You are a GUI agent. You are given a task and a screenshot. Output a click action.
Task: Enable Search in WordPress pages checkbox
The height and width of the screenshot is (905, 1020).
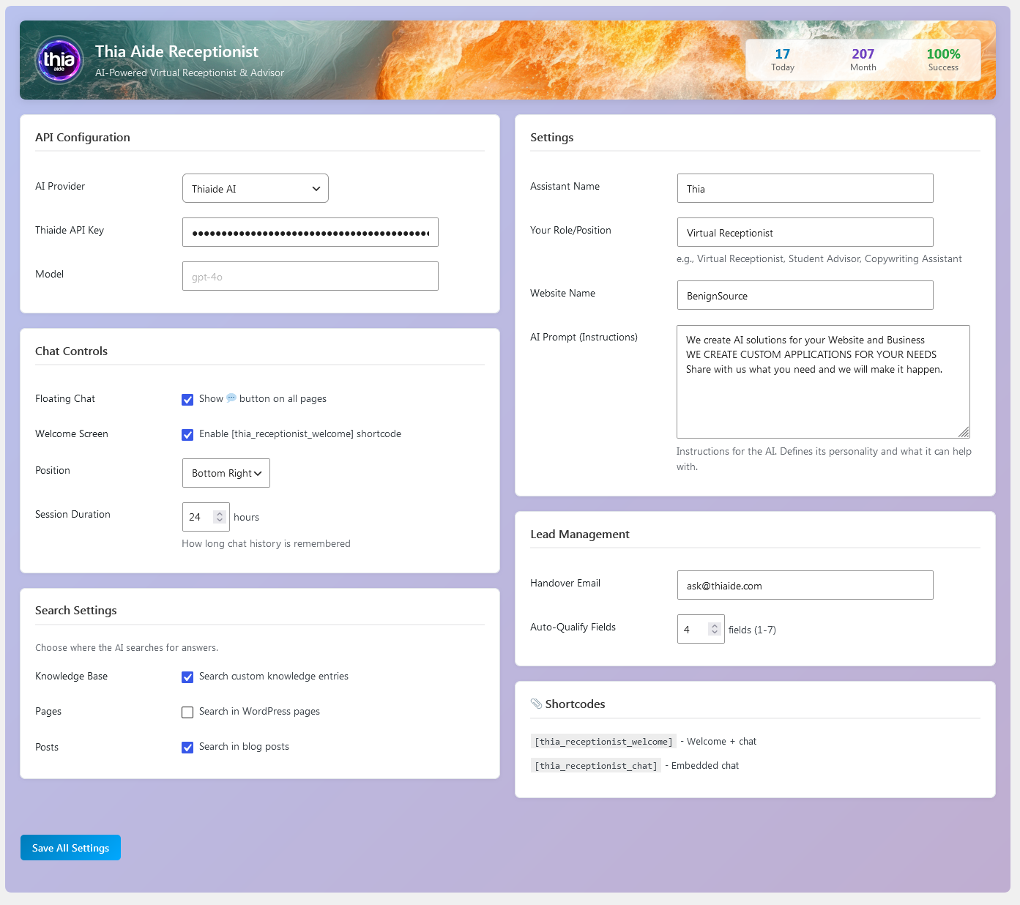187,712
